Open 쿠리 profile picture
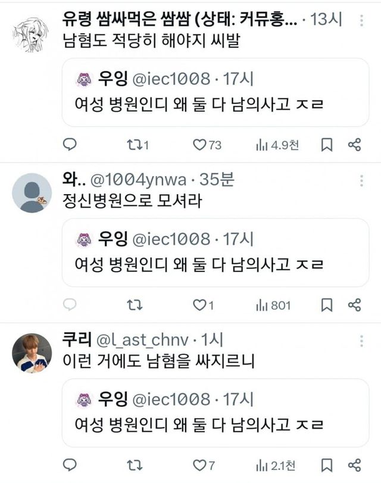Image resolution: width=381 pixels, height=483 pixels. tap(32, 353)
